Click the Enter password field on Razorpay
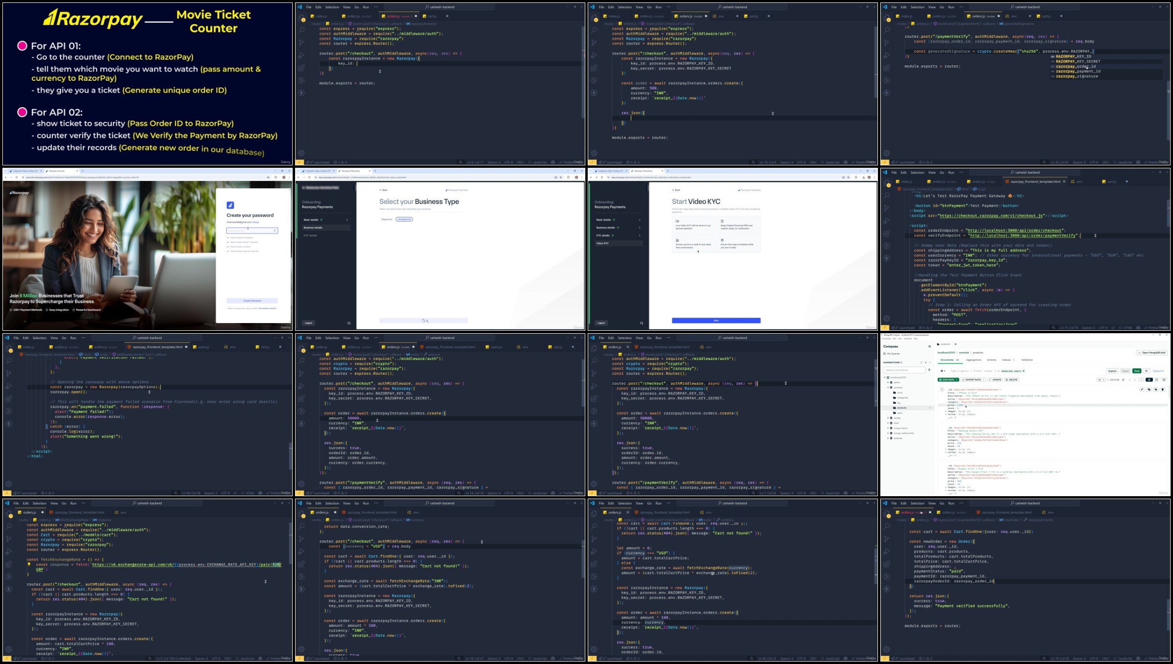1173x664 pixels. coord(252,231)
